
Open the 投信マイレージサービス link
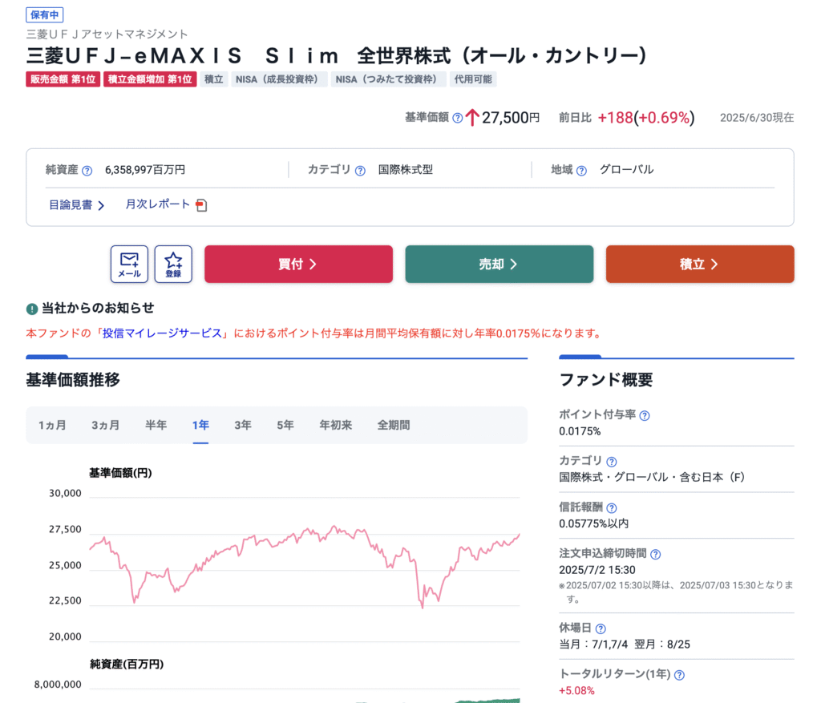tap(162, 333)
